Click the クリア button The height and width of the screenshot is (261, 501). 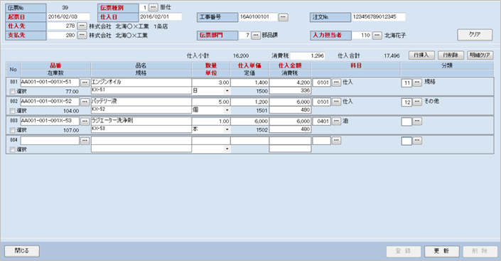(x=475, y=35)
